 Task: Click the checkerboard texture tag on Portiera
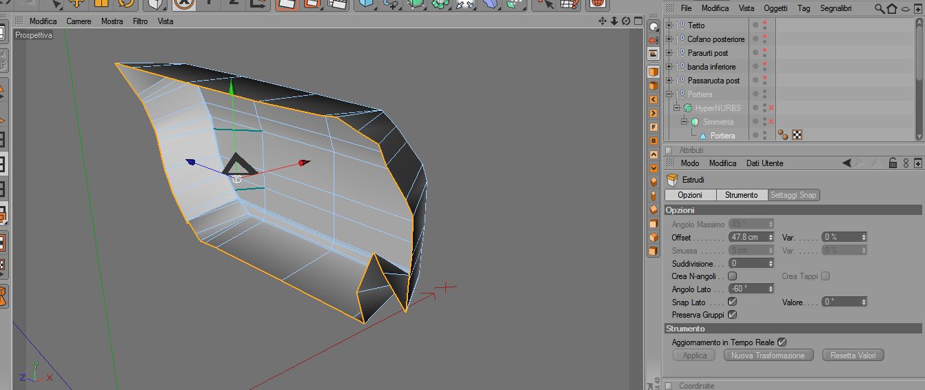pos(796,135)
